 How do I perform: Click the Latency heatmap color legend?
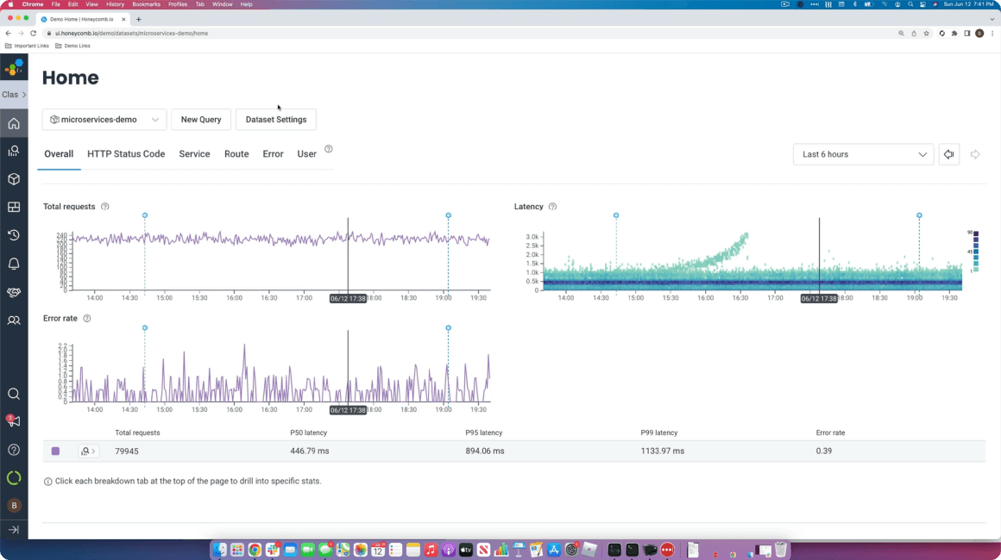974,252
